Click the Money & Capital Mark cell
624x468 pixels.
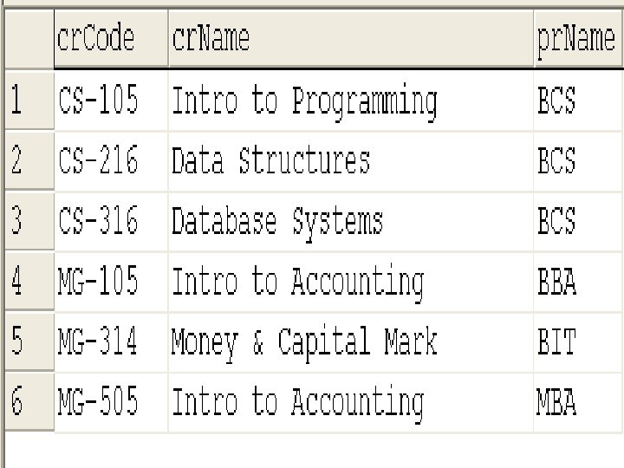tap(351, 341)
